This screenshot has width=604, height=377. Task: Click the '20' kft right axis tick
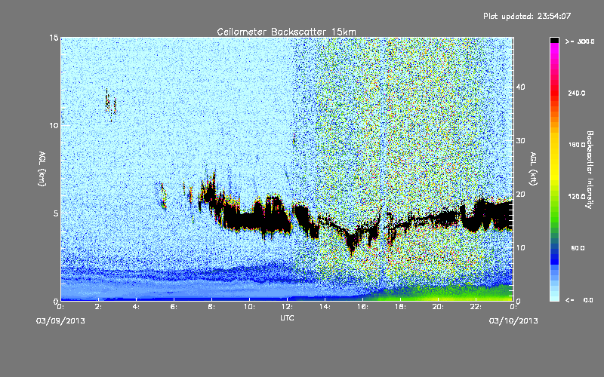(520, 195)
